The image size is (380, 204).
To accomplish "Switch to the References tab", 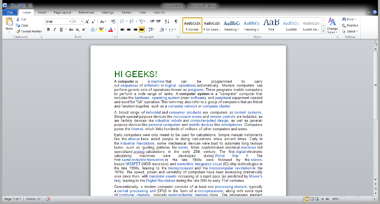I will (86, 12).
